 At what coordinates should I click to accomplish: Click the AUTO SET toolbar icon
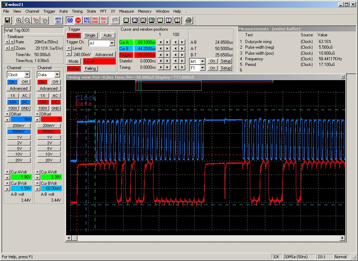pos(58,20)
